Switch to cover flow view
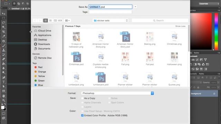221x124 pixels. [x=60, y=21]
